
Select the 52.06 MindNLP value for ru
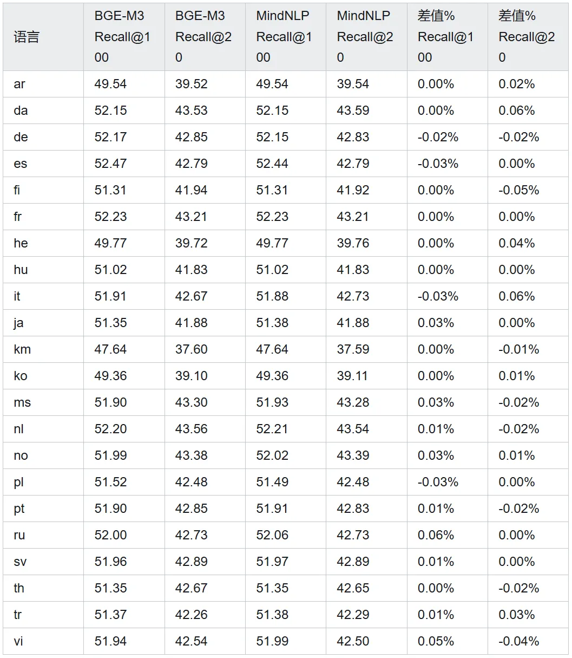(272, 535)
